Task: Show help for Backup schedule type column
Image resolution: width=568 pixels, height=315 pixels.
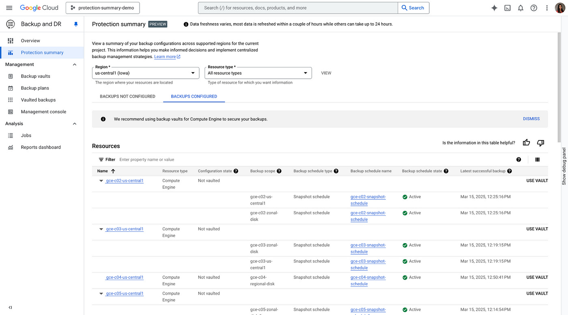Action: (x=336, y=171)
